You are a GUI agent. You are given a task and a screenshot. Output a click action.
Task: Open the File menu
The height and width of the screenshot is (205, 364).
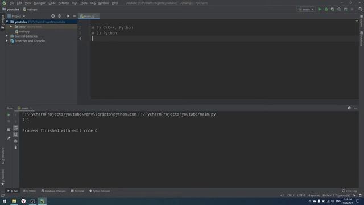tap(12, 3)
